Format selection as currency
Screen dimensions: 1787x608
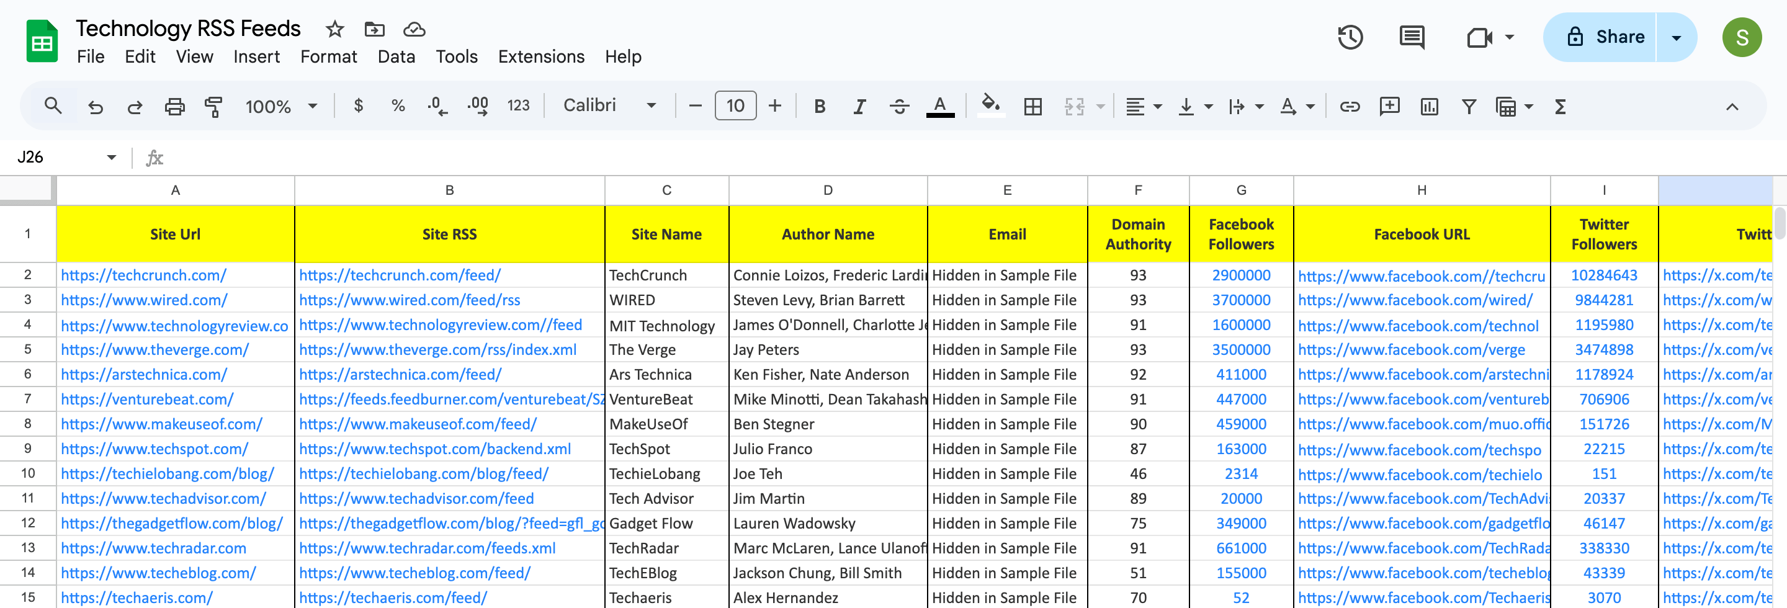pos(358,105)
